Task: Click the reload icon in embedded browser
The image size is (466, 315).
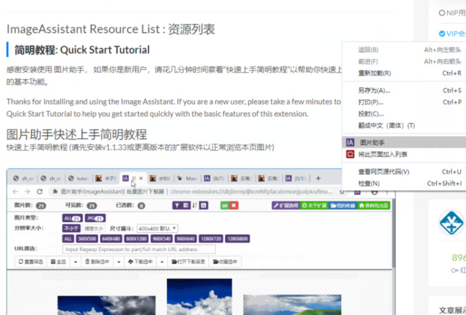Action: pos(39,191)
